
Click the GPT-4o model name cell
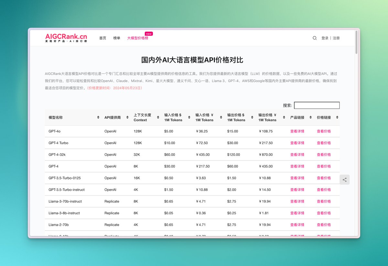click(x=54, y=131)
